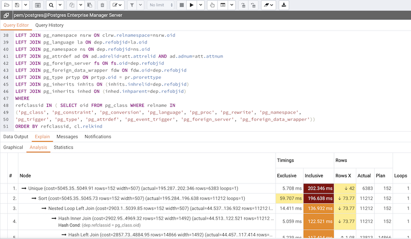Click the Commit transaction icon
Screen dimensions: 411x239
pyautogui.click(x=243, y=5)
